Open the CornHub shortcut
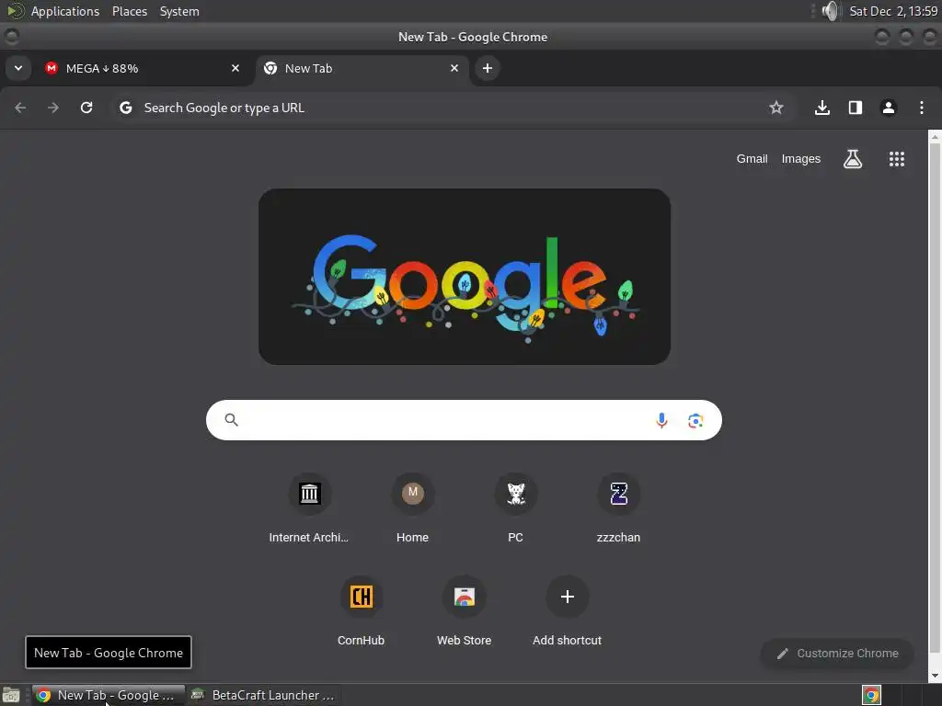Image resolution: width=942 pixels, height=706 pixels. (361, 611)
